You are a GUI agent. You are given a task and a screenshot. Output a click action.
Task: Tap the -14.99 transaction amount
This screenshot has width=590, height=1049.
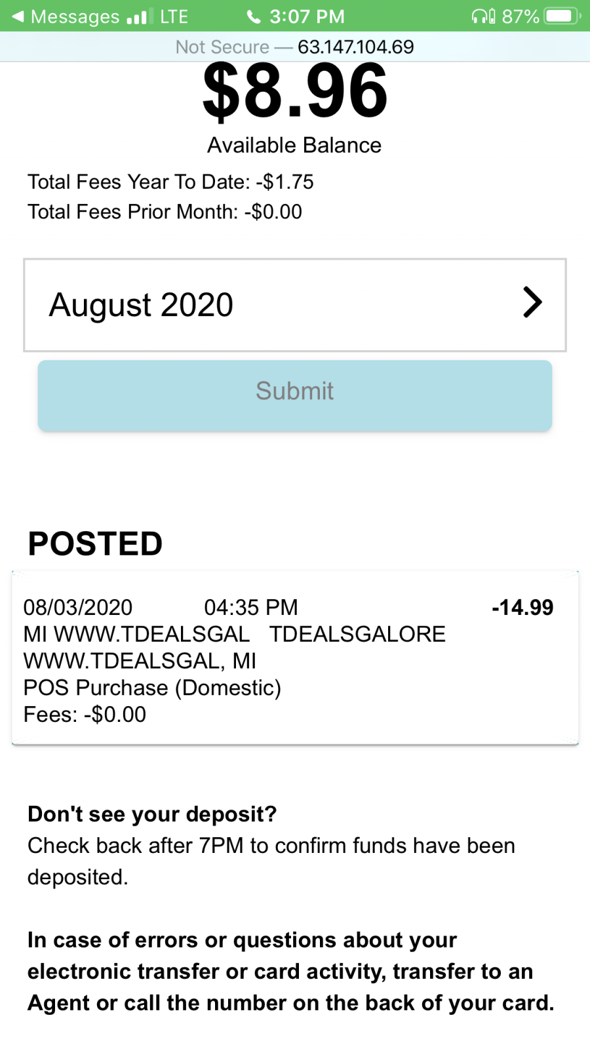click(x=522, y=608)
